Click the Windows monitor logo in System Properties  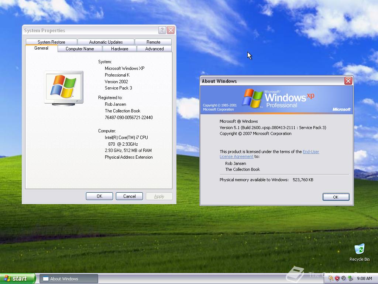63,88
